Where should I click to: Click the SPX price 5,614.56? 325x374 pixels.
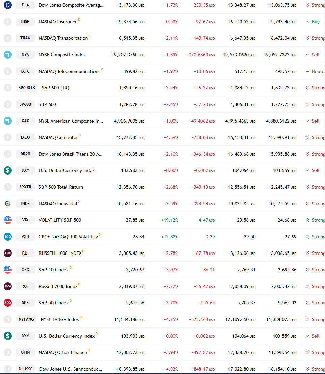(x=135, y=303)
